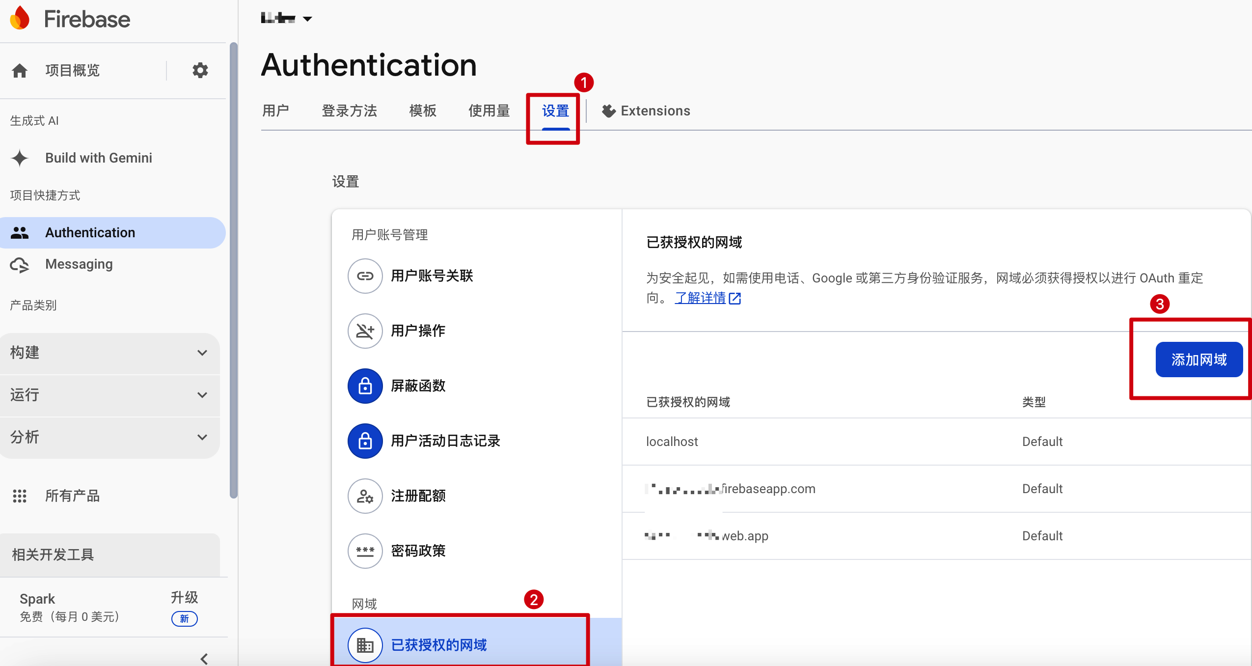Click the 用户账号关联 link icon
The width and height of the screenshot is (1252, 666).
pyautogui.click(x=365, y=276)
